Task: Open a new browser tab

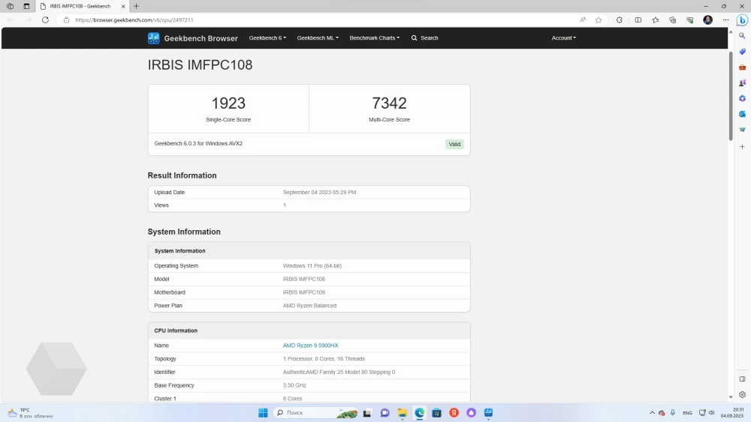Action: click(x=136, y=6)
